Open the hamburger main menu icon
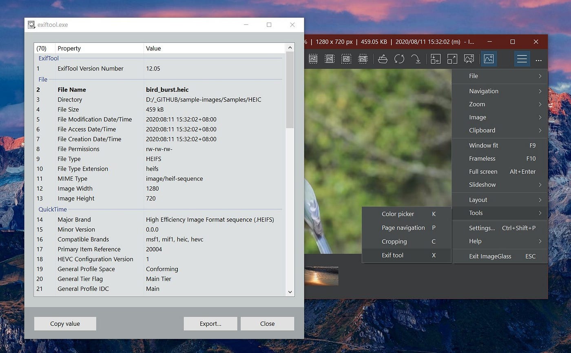571x353 pixels. tap(522, 59)
